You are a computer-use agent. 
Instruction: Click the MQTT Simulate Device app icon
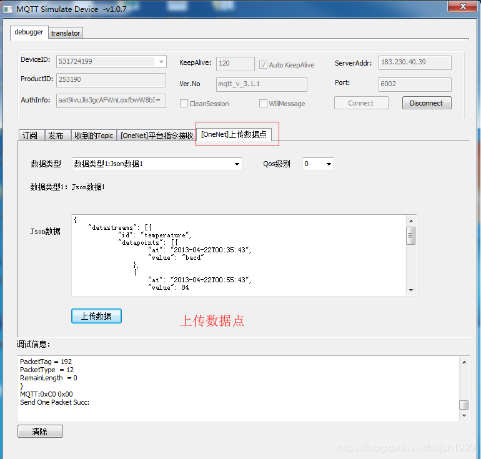click(x=8, y=9)
